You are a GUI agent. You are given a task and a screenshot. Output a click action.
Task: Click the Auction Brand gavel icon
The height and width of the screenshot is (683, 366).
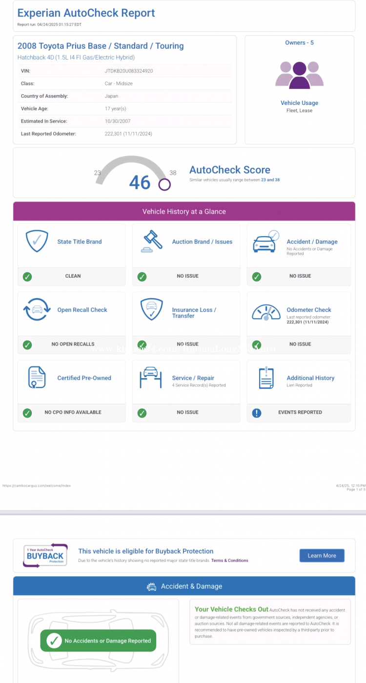pyautogui.click(x=152, y=241)
